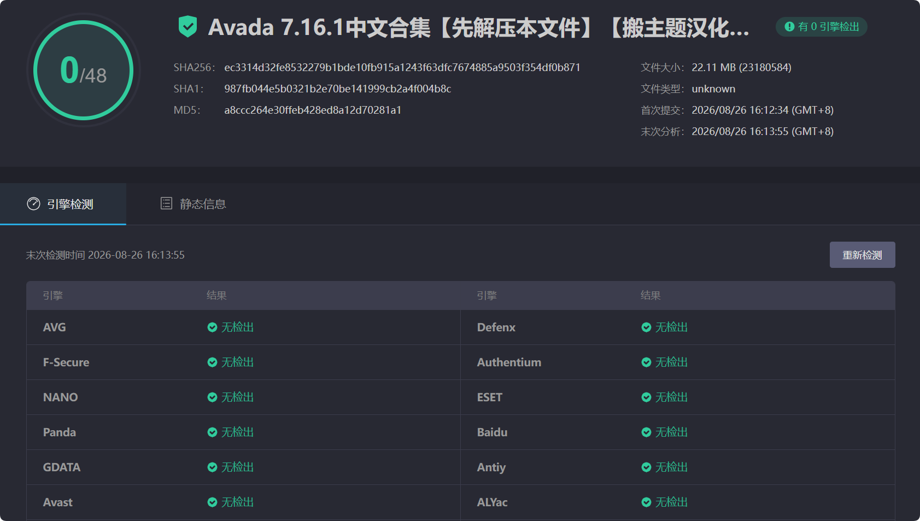Click the MD5 hash value
Screen dimensions: 920x521
[313, 110]
